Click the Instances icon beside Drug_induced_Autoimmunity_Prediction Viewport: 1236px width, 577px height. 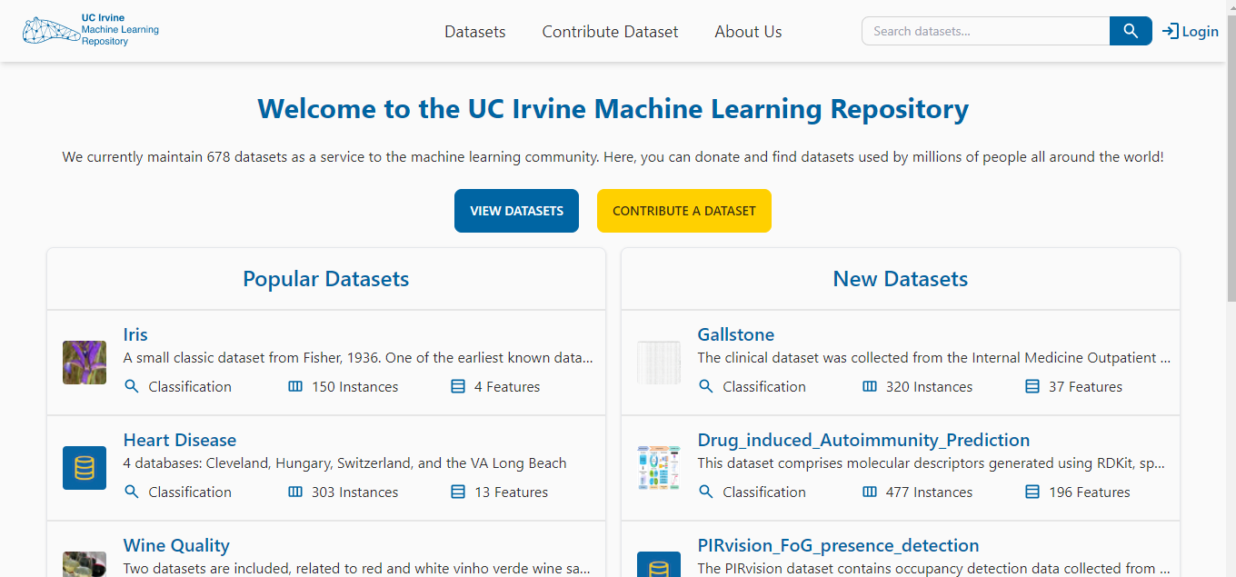coord(869,492)
